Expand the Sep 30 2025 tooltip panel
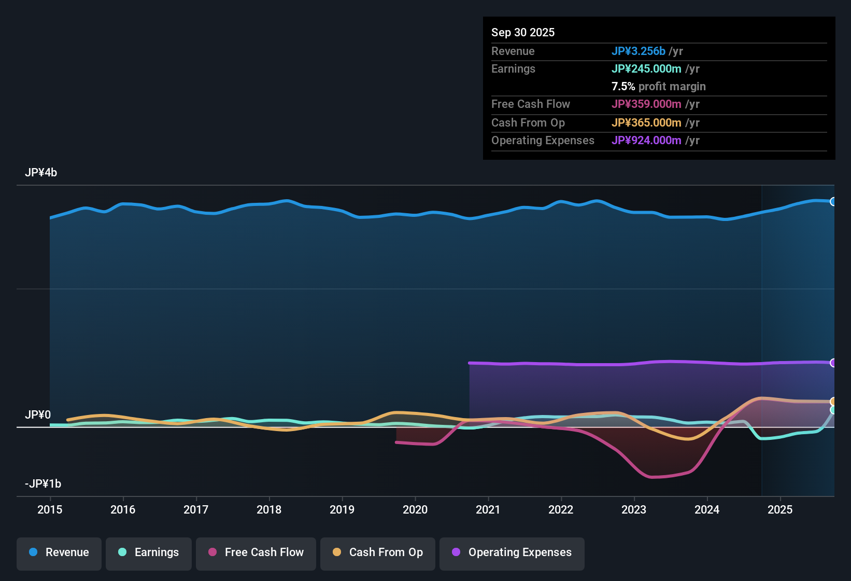Viewport: 851px width, 581px height. point(523,32)
